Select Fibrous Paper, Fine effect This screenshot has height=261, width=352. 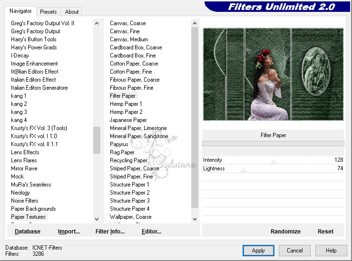pos(132,88)
